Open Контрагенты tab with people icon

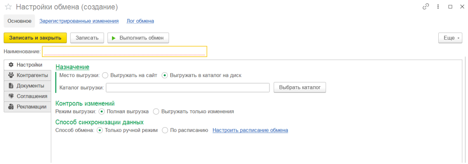[28, 76]
